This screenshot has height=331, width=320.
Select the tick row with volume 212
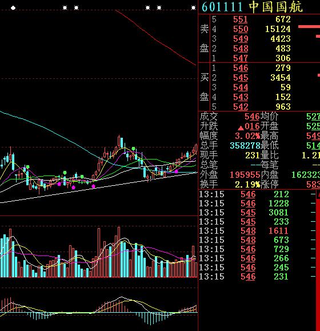pos(257,194)
